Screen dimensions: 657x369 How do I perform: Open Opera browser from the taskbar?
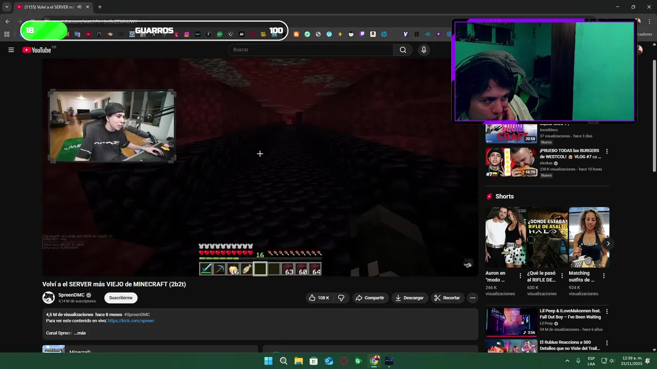(x=344, y=361)
